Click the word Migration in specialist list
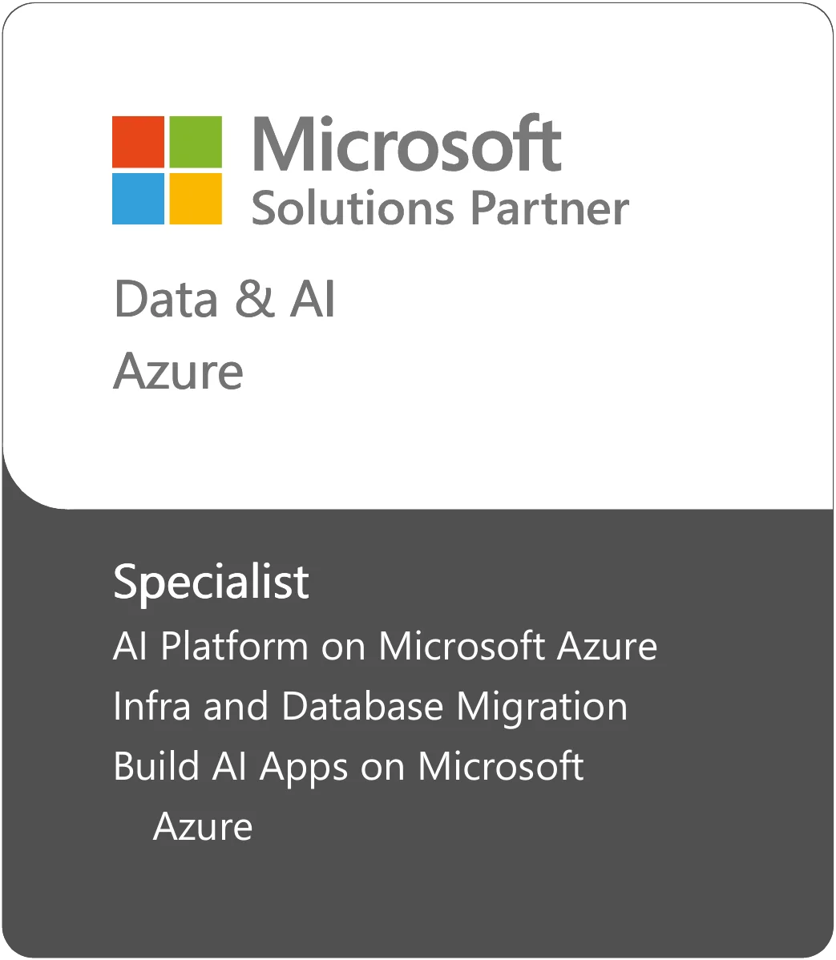Screen dimensions: 836x960 tap(543, 708)
